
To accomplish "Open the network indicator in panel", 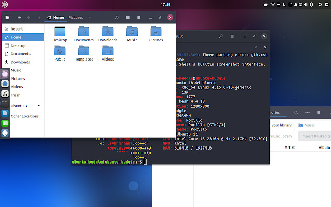I will [273, 5].
